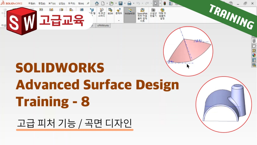Viewport: 257px width, 145px height.
Task: Pin the menu bar with pushpin
Action: pos(88,3)
